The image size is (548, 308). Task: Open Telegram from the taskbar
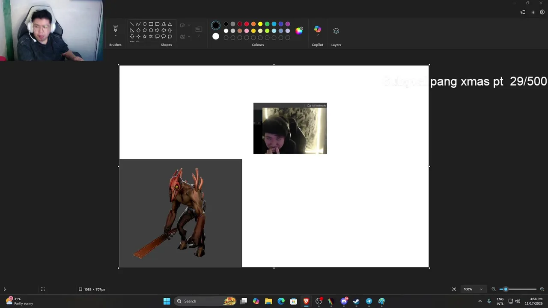pos(369,301)
